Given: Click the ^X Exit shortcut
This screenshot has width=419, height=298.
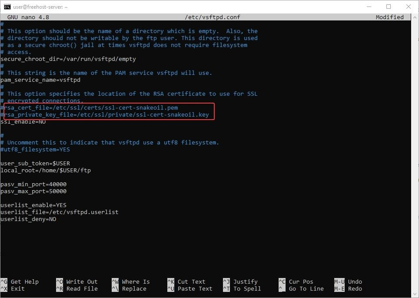Looking at the screenshot, I should (13, 288).
